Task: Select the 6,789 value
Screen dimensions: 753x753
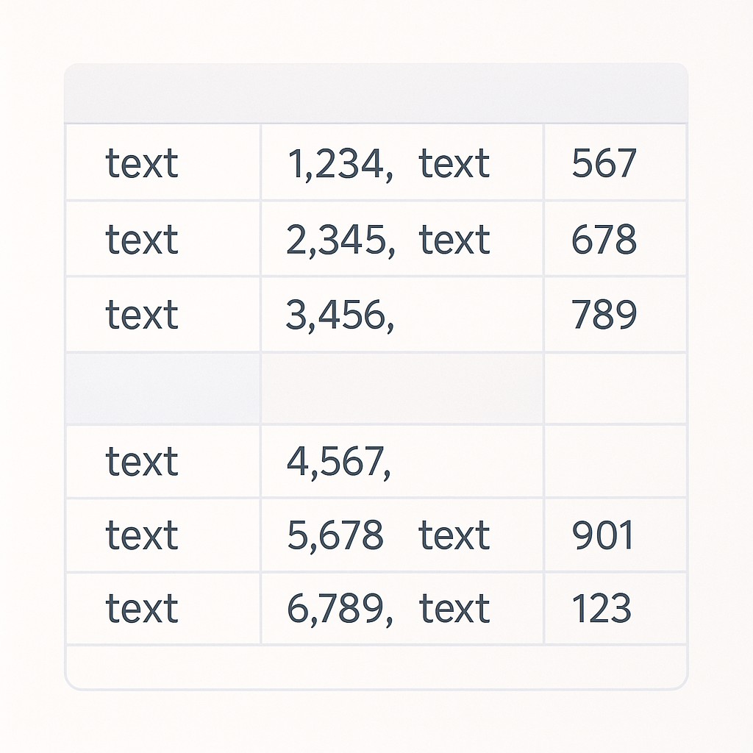Action: (x=339, y=609)
